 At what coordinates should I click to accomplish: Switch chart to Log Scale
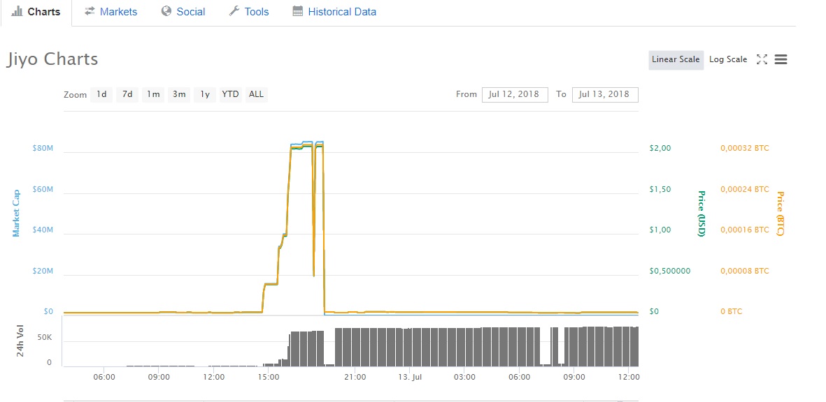coord(728,59)
